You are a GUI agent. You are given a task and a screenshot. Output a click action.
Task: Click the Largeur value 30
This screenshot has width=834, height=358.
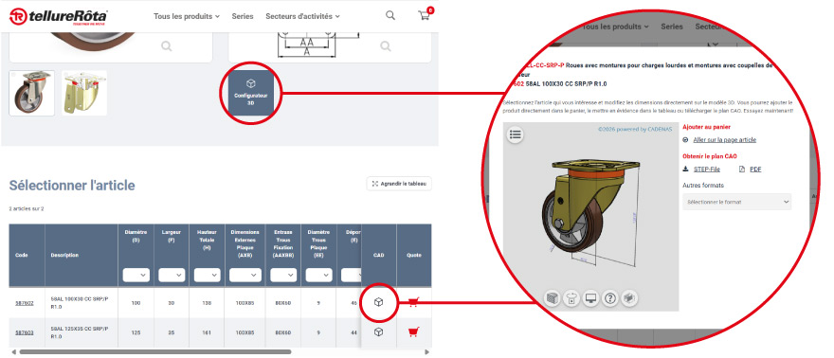coord(172,303)
